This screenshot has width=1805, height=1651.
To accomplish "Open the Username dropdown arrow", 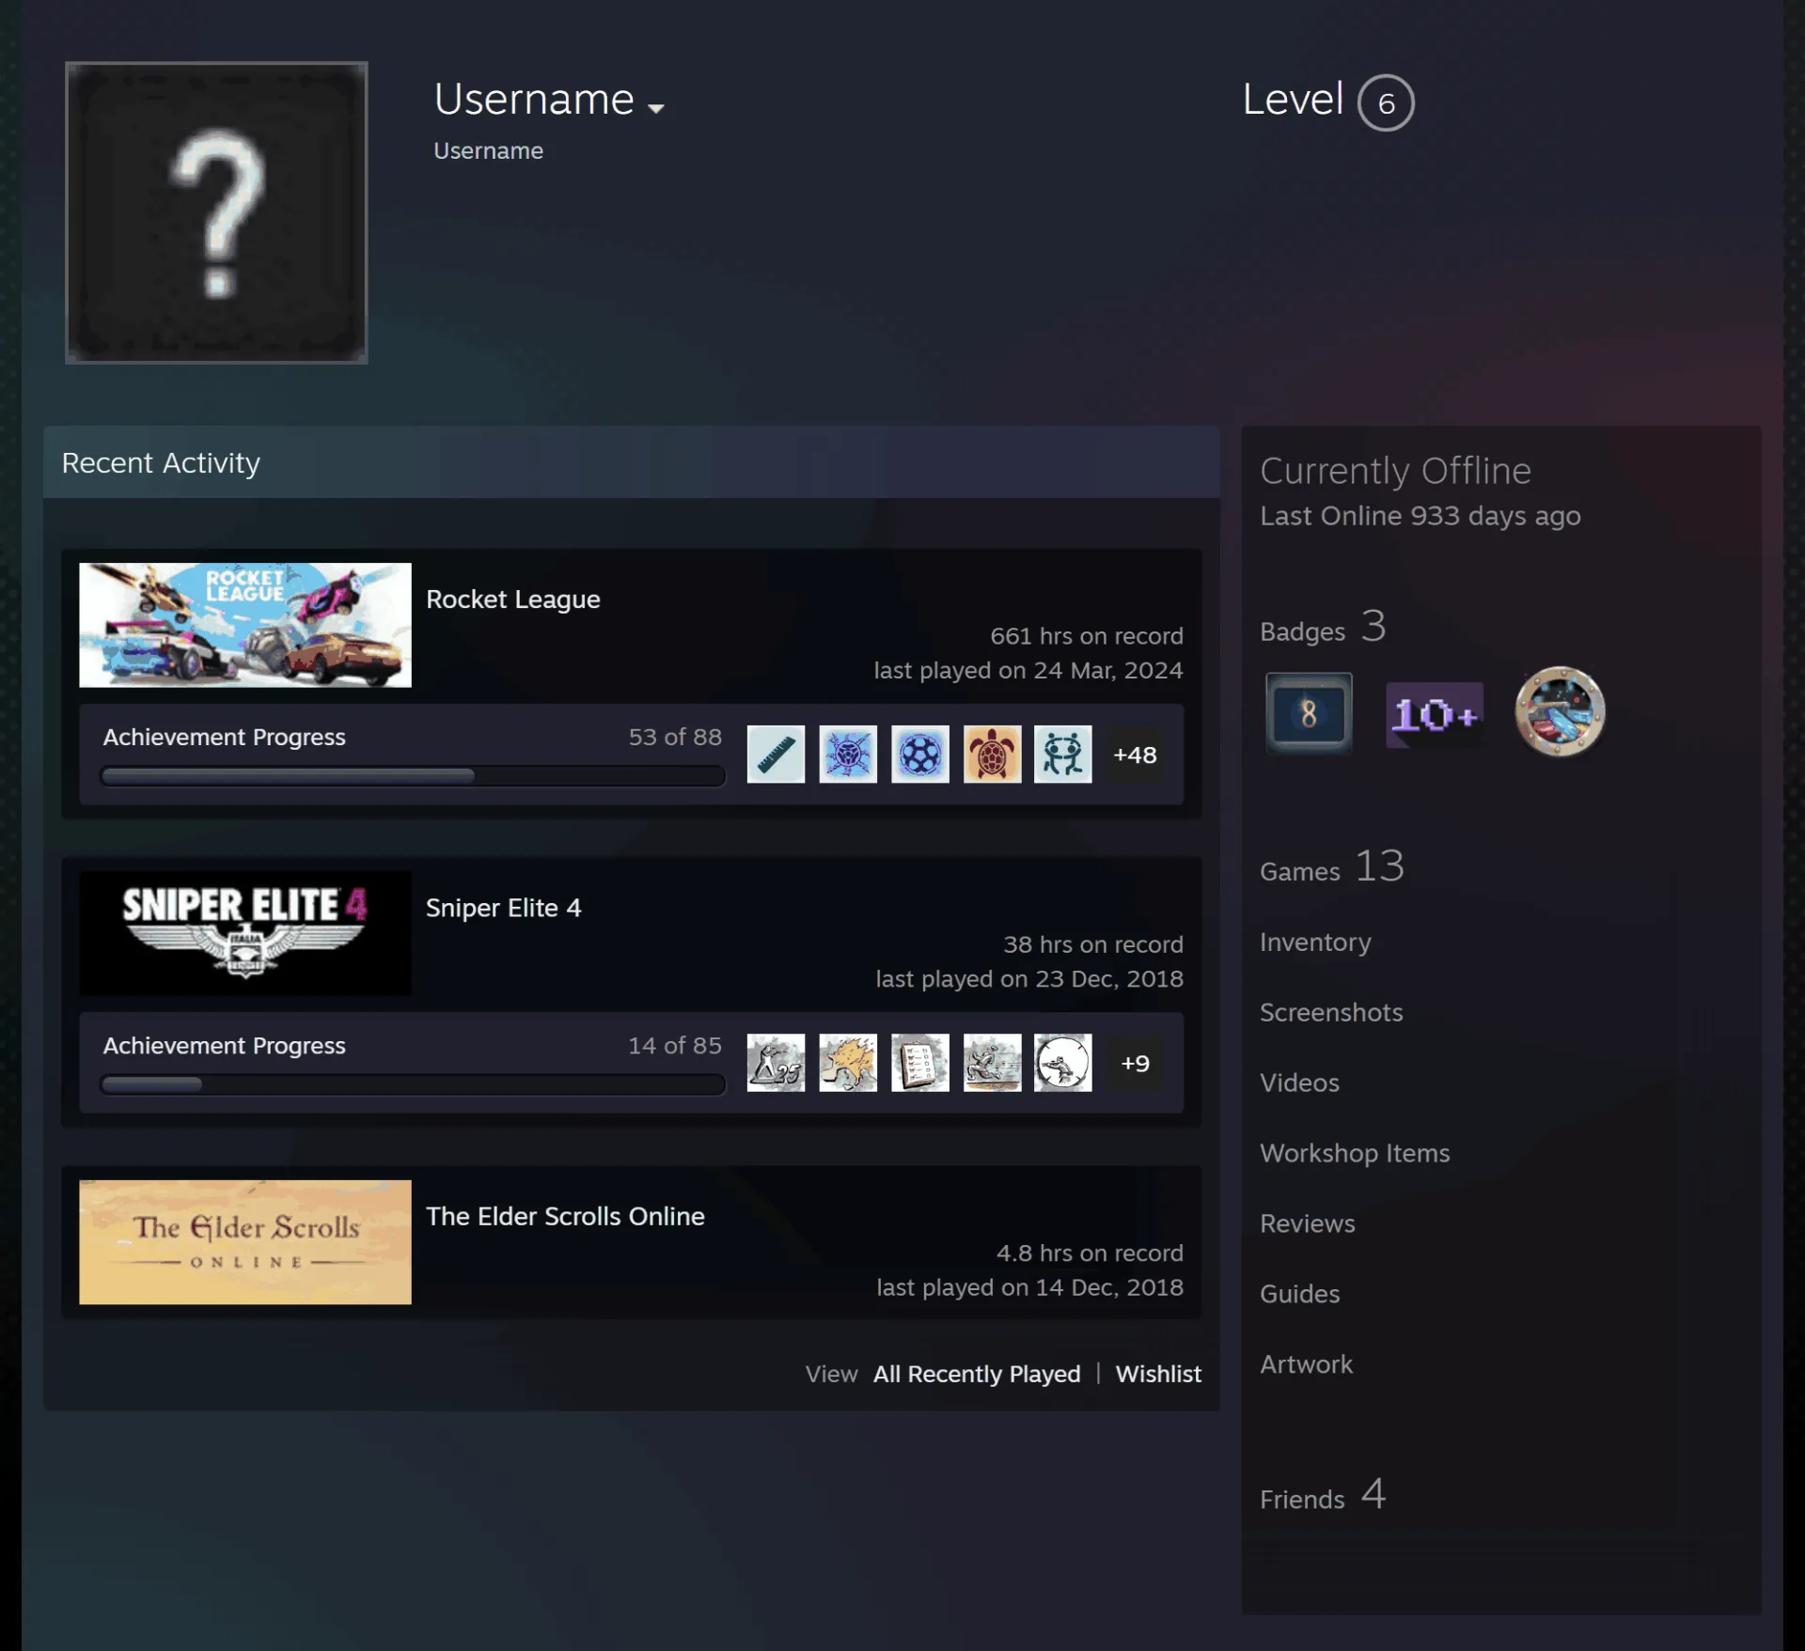I will 656,108.
